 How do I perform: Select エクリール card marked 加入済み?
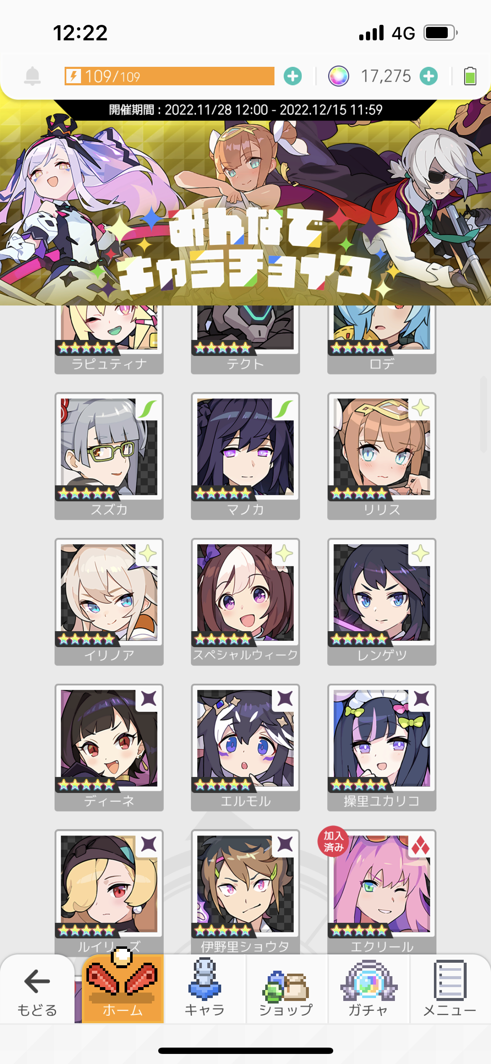click(x=382, y=891)
